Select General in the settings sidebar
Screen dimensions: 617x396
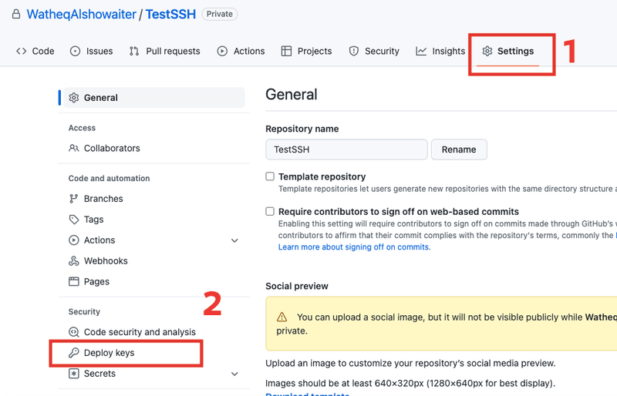coord(101,98)
